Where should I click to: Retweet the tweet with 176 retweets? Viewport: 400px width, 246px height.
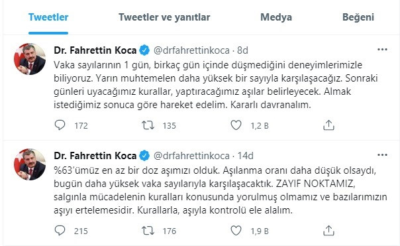(148, 231)
